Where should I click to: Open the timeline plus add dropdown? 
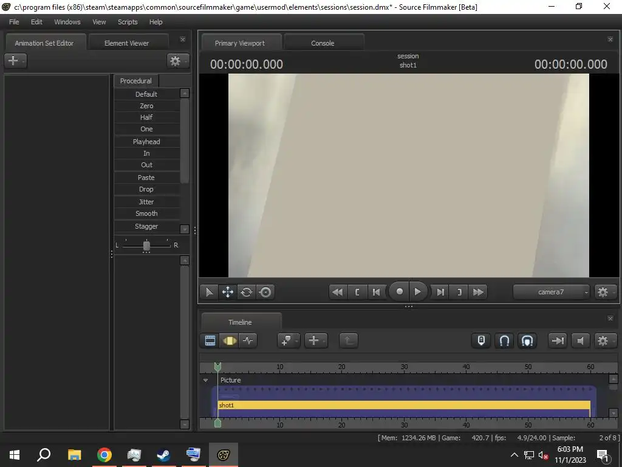(x=316, y=341)
